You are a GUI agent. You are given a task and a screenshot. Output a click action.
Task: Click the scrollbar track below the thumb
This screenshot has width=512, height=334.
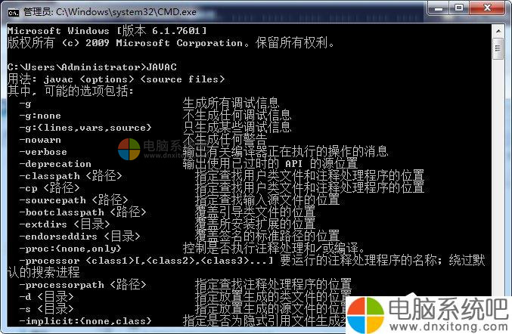(498, 176)
